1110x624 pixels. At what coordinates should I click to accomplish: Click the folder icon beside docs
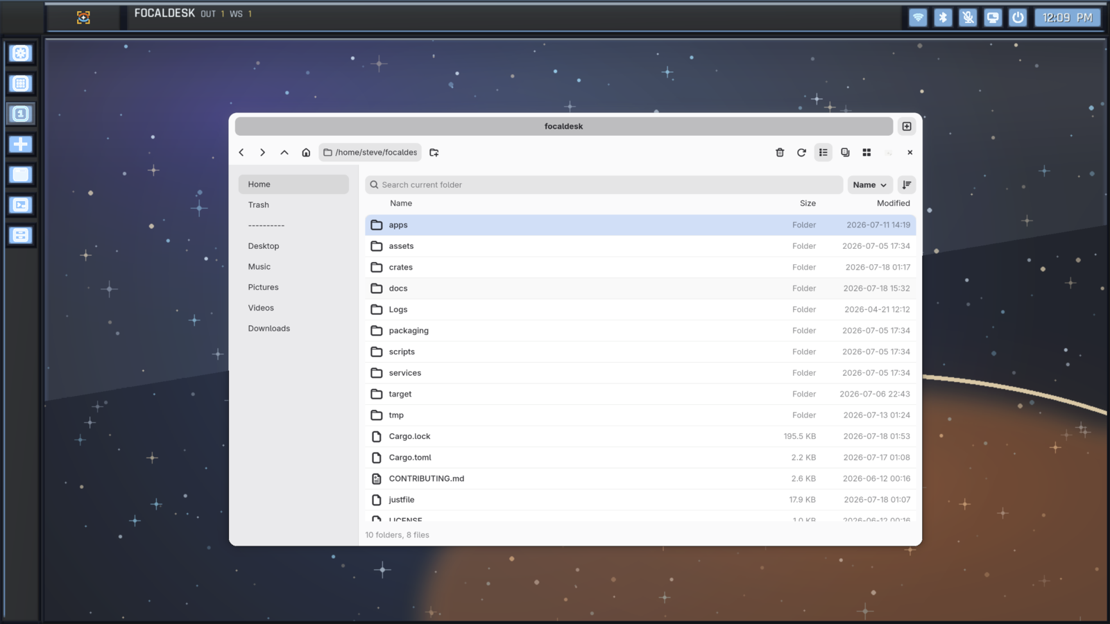click(x=377, y=288)
